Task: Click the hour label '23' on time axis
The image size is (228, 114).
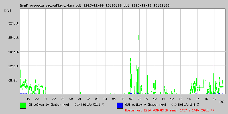Action: click(x=62, y=99)
